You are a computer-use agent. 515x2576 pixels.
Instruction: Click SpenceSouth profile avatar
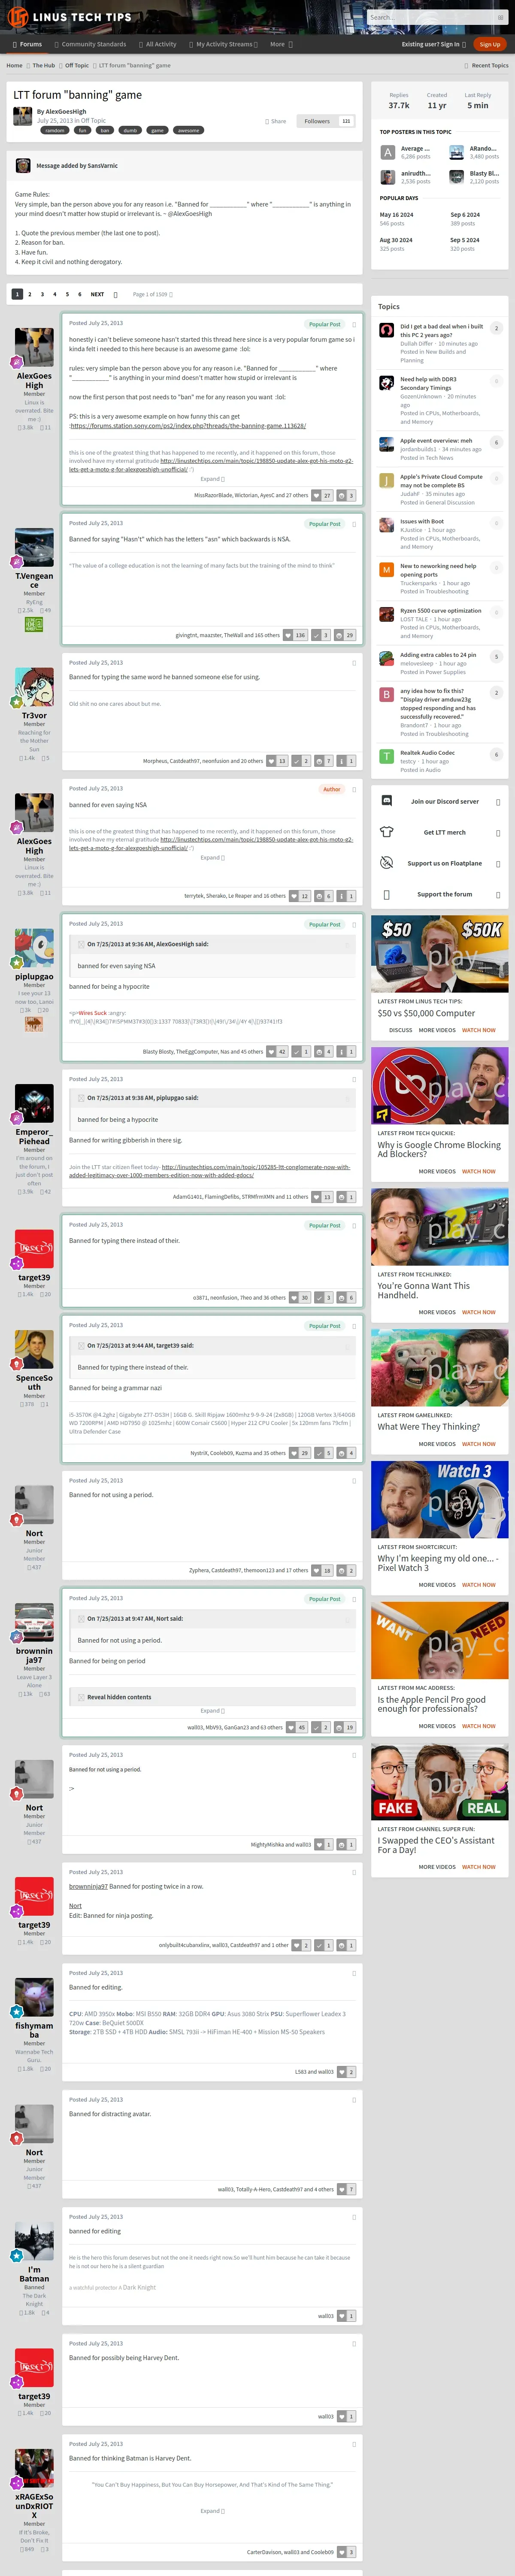point(34,1350)
